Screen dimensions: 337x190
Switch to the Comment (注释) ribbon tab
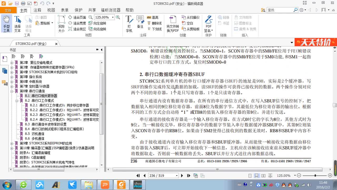click(x=37, y=10)
